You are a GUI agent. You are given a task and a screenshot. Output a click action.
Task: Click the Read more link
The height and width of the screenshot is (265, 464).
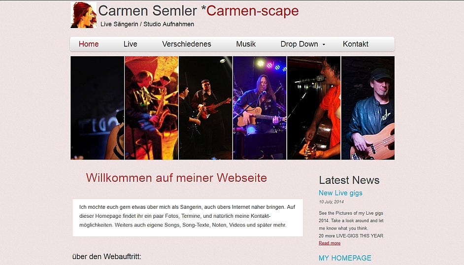coord(330,243)
